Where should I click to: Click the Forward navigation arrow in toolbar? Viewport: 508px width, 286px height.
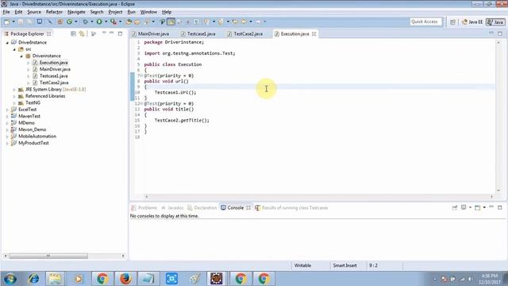pyautogui.click(x=258, y=21)
